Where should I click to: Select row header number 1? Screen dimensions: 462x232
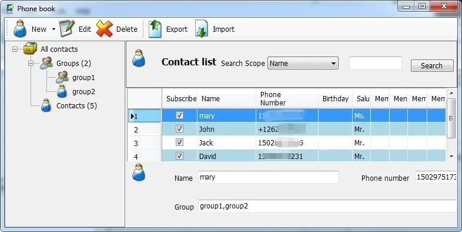pos(145,116)
